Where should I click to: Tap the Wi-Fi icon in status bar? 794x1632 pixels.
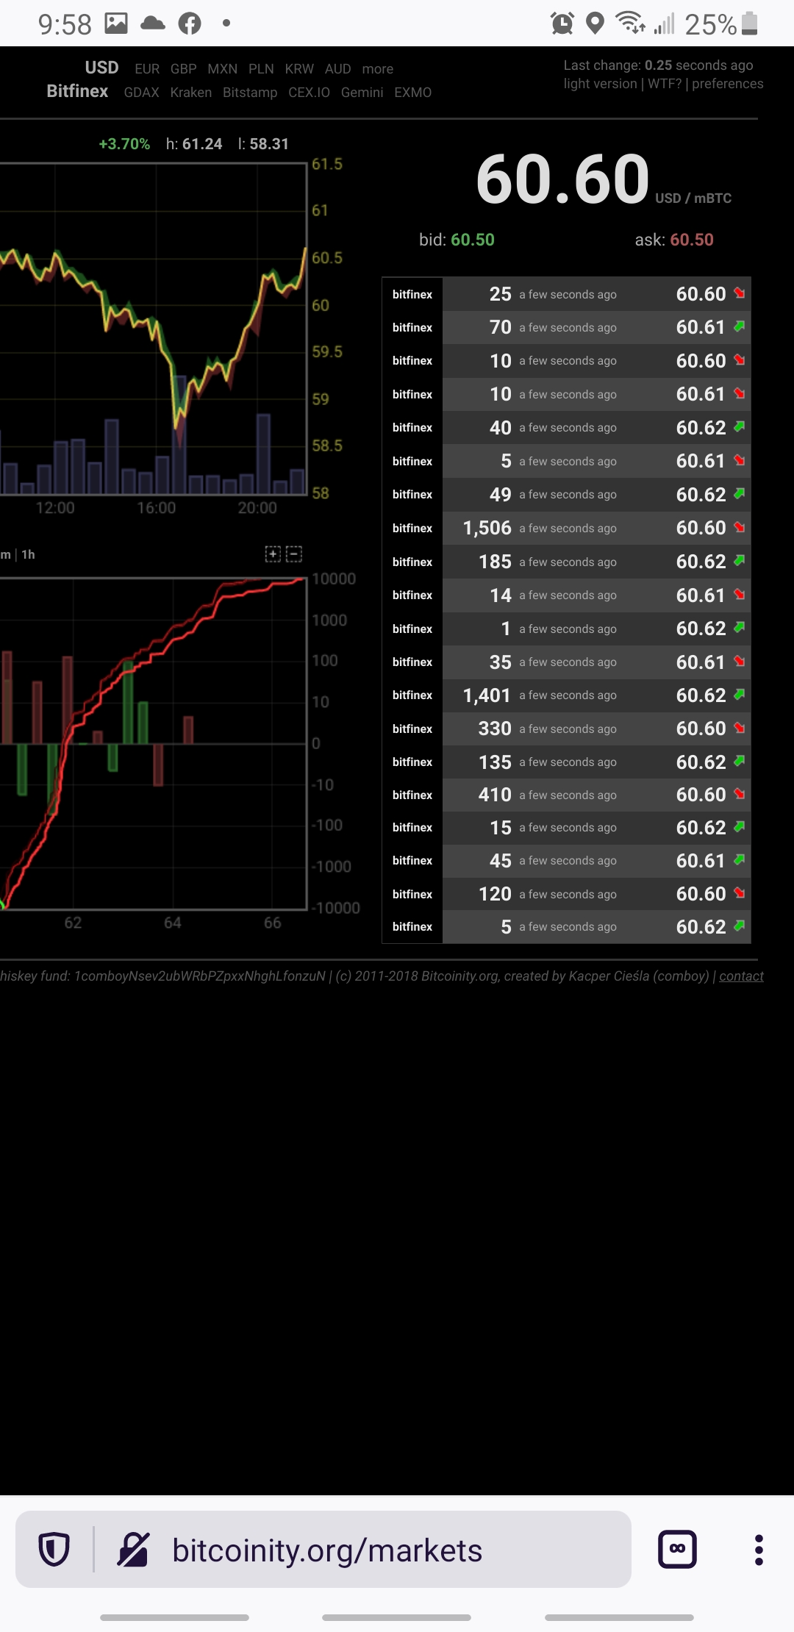(x=631, y=24)
